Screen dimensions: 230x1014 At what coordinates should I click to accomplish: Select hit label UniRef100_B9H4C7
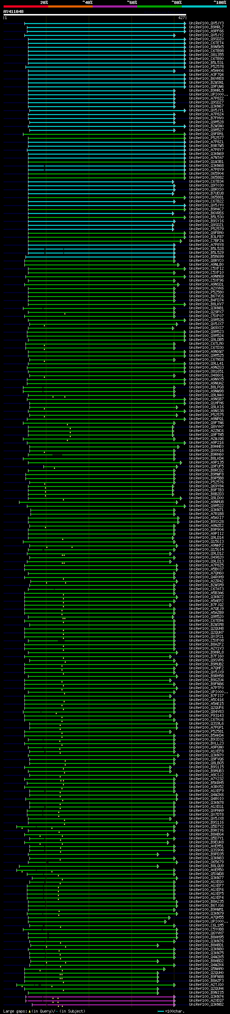[206, 209]
